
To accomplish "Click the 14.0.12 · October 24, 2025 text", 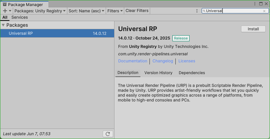I will coord(144,38).
